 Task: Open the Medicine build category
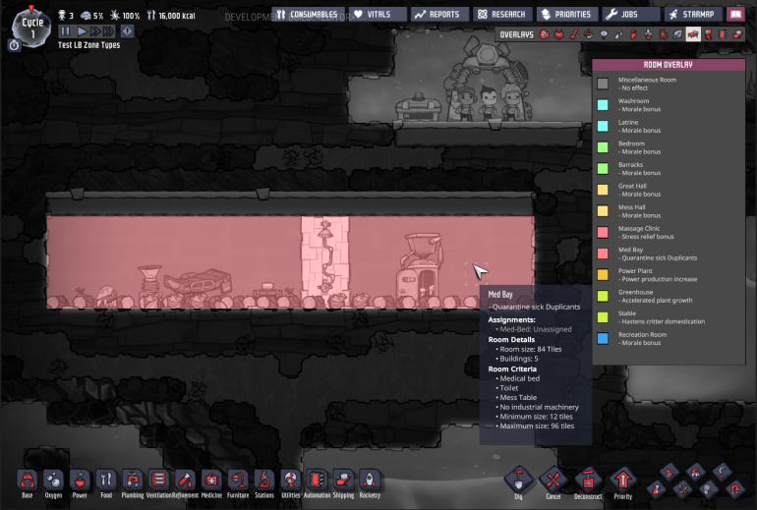(x=211, y=481)
